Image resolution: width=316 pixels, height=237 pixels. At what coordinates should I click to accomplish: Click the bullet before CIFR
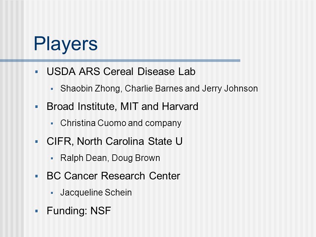click(x=37, y=142)
